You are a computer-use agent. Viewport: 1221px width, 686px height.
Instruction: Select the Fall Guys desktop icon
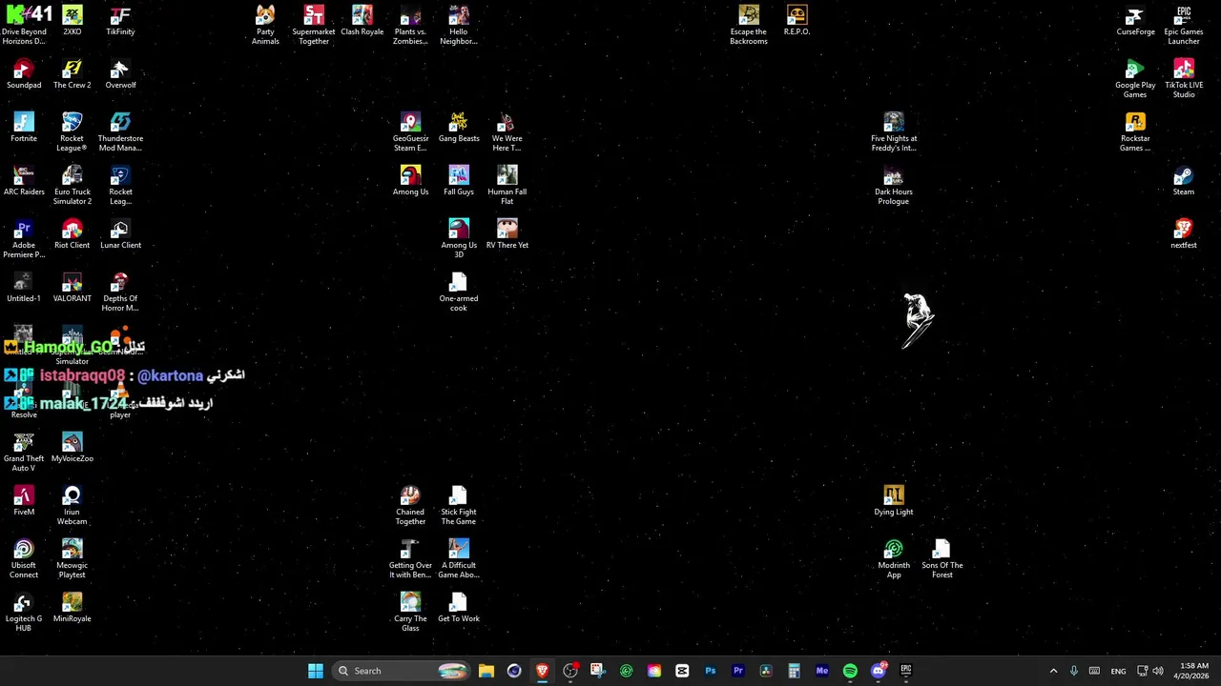459,180
